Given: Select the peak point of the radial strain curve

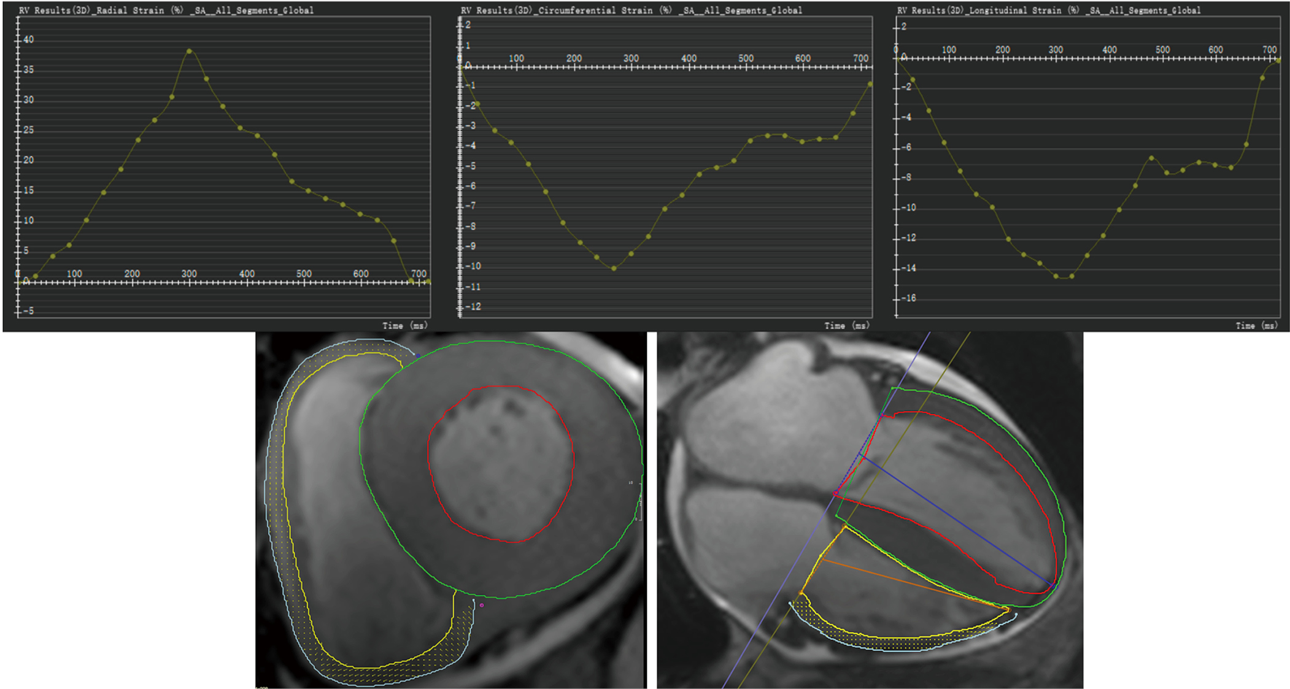Looking at the screenshot, I should [189, 51].
